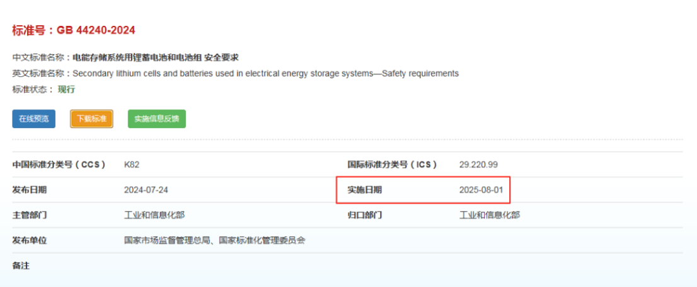
Task: Click the Chinese standard name text
Action: [156, 57]
